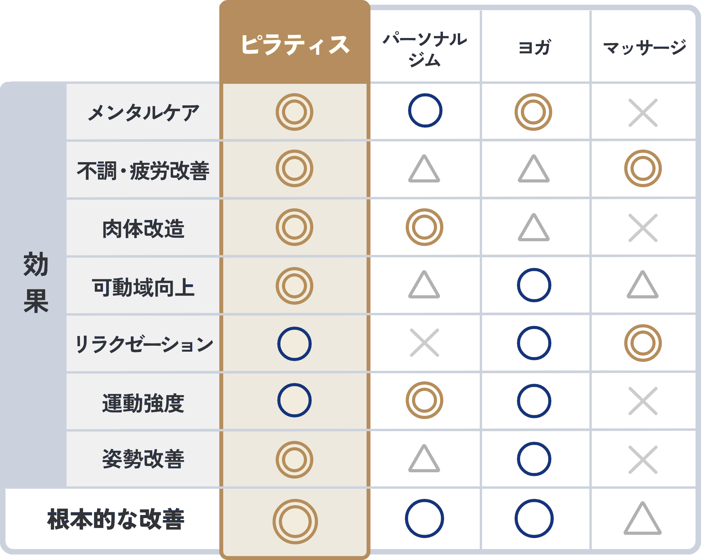
Task: Click the 根本的な改善 row label
Action: (x=115, y=519)
